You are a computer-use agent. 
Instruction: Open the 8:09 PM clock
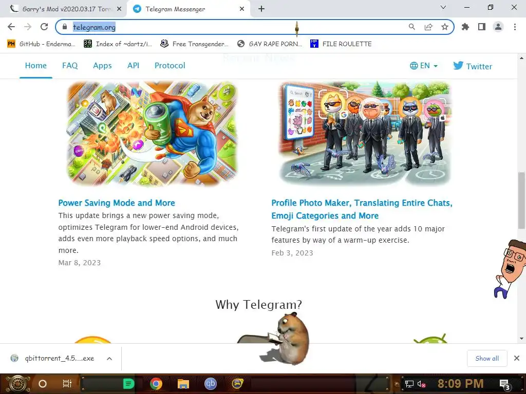[x=460, y=384]
